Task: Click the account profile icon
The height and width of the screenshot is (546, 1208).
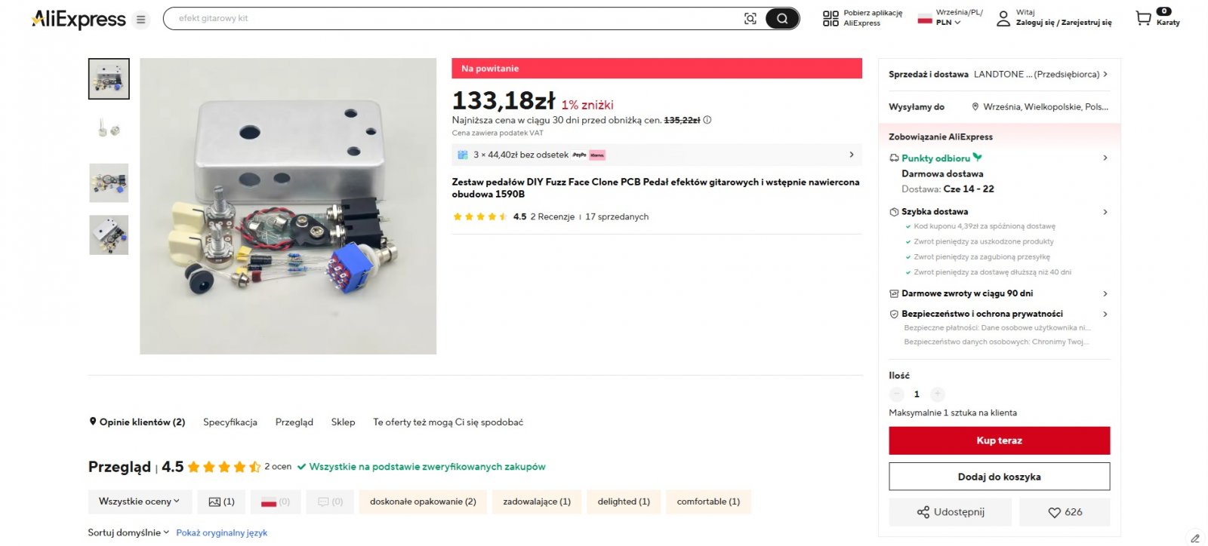Action: pos(1003,19)
